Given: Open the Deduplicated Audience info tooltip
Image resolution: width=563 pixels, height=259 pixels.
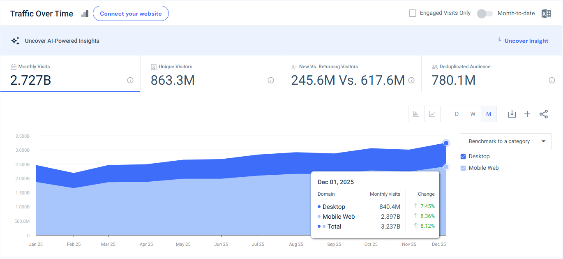Looking at the screenshot, I should 552,81.
